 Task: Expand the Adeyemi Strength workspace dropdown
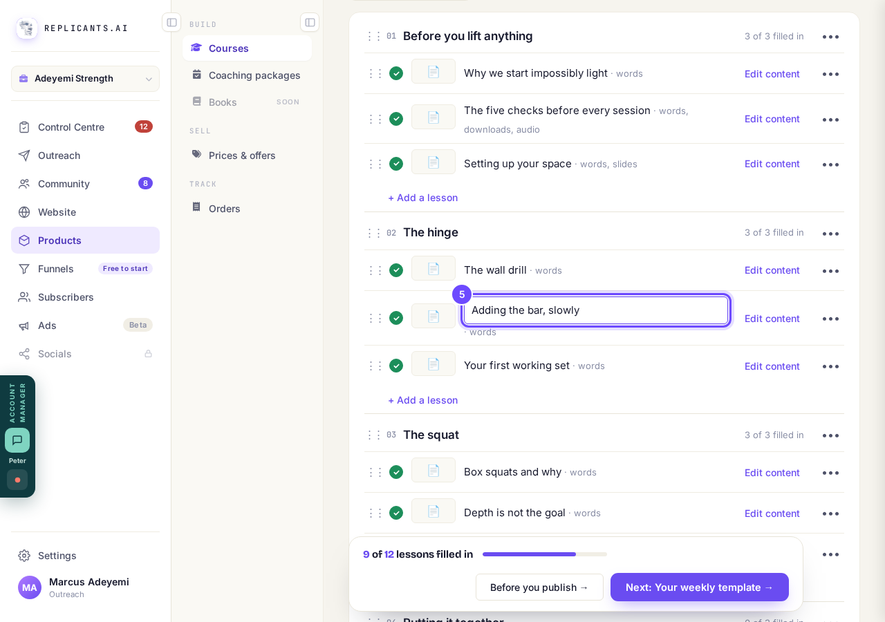pos(85,79)
